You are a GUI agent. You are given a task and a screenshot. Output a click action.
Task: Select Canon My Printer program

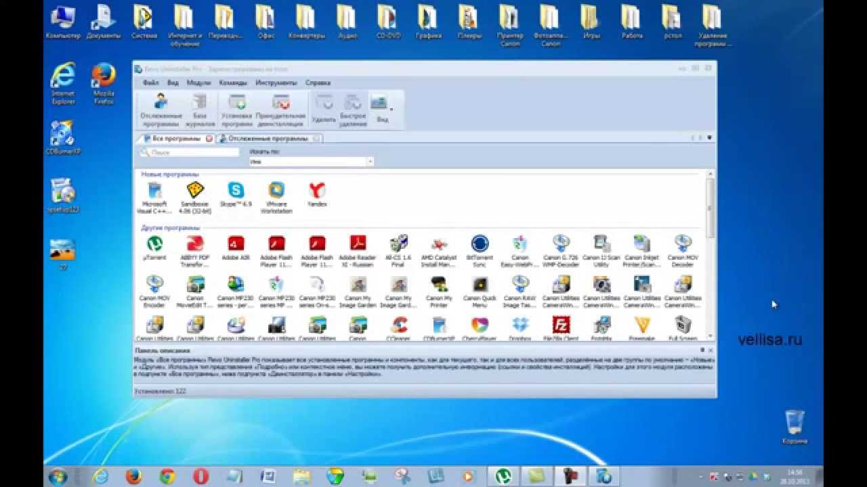pos(439,292)
